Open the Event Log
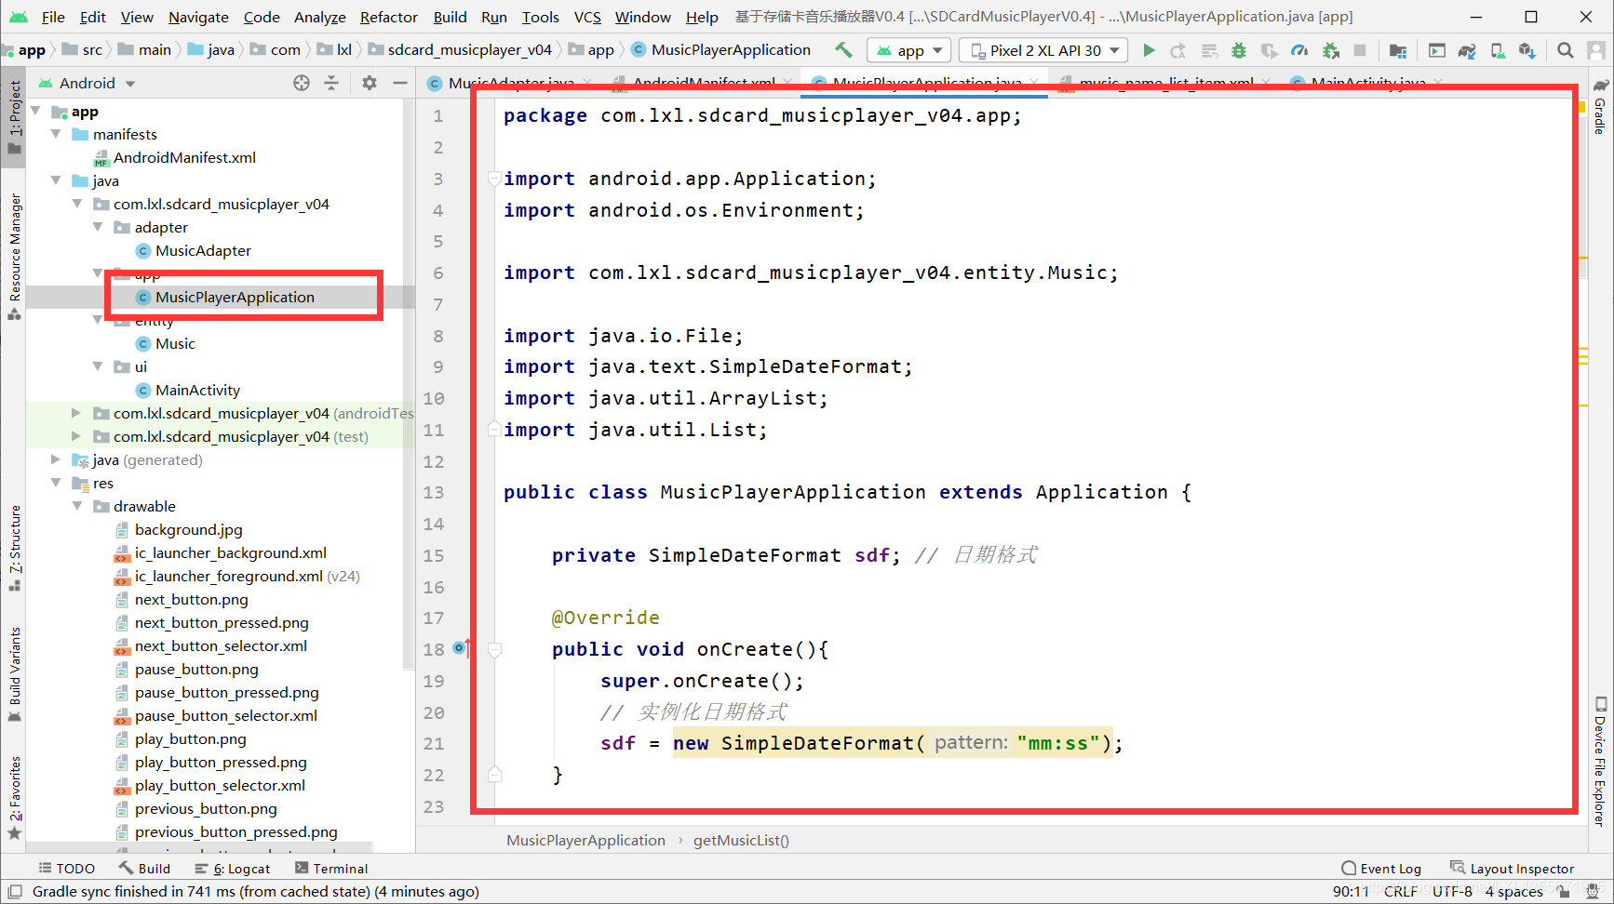This screenshot has width=1614, height=904. 1381,869
